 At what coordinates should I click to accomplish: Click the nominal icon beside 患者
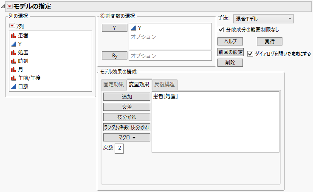[14, 36]
